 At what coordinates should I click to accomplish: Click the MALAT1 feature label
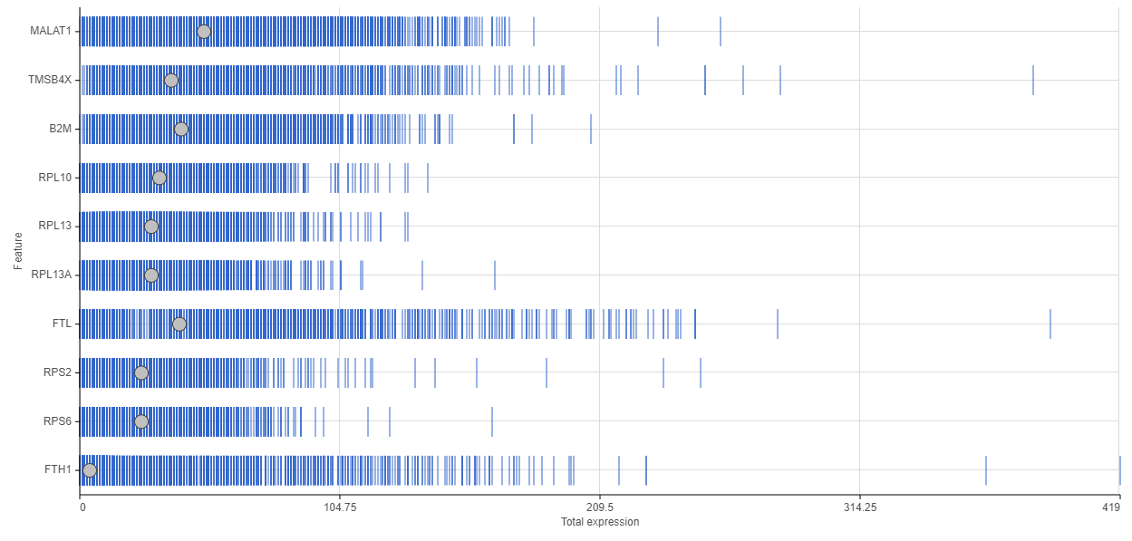[x=51, y=32]
